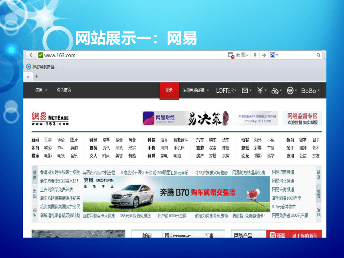This screenshot has height=258, width=344.
Task: Click 百款网游点卡大优惠 link
Action: tap(99, 216)
